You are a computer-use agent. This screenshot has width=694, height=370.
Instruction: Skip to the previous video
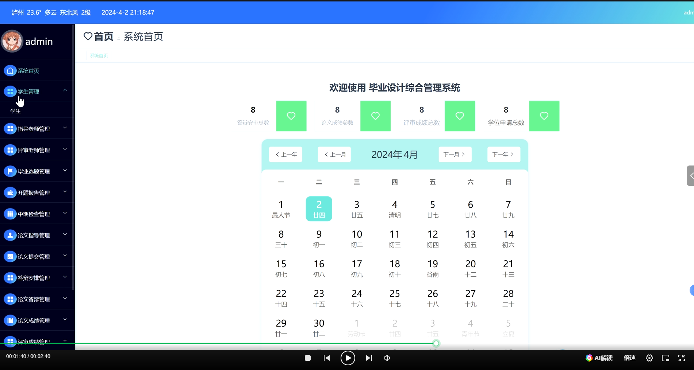click(x=327, y=358)
